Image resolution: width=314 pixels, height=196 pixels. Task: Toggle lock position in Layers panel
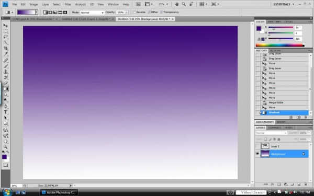[274, 139]
